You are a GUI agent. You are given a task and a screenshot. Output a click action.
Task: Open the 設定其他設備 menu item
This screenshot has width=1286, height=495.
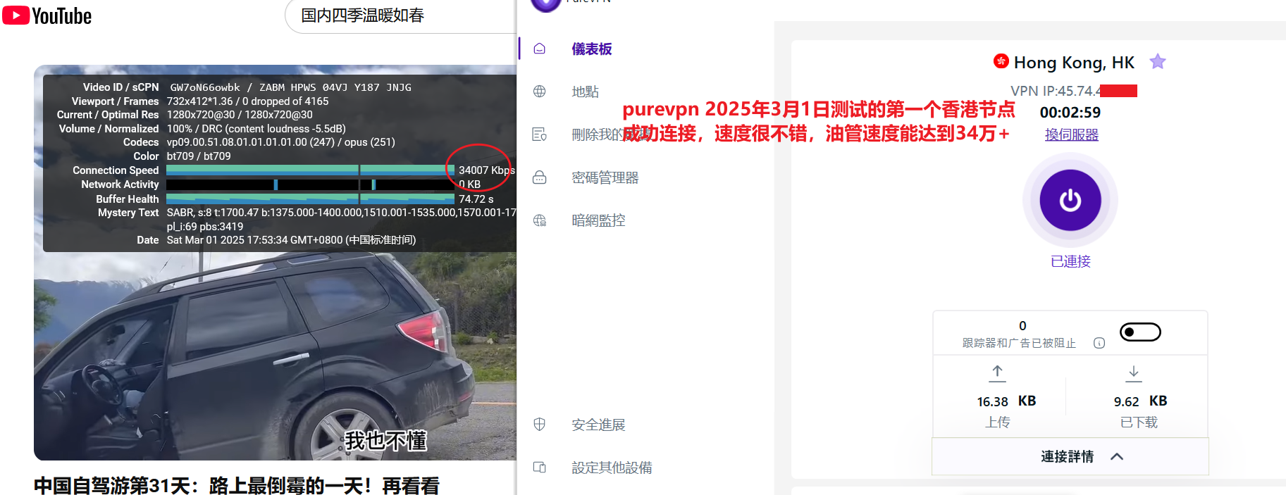(612, 468)
